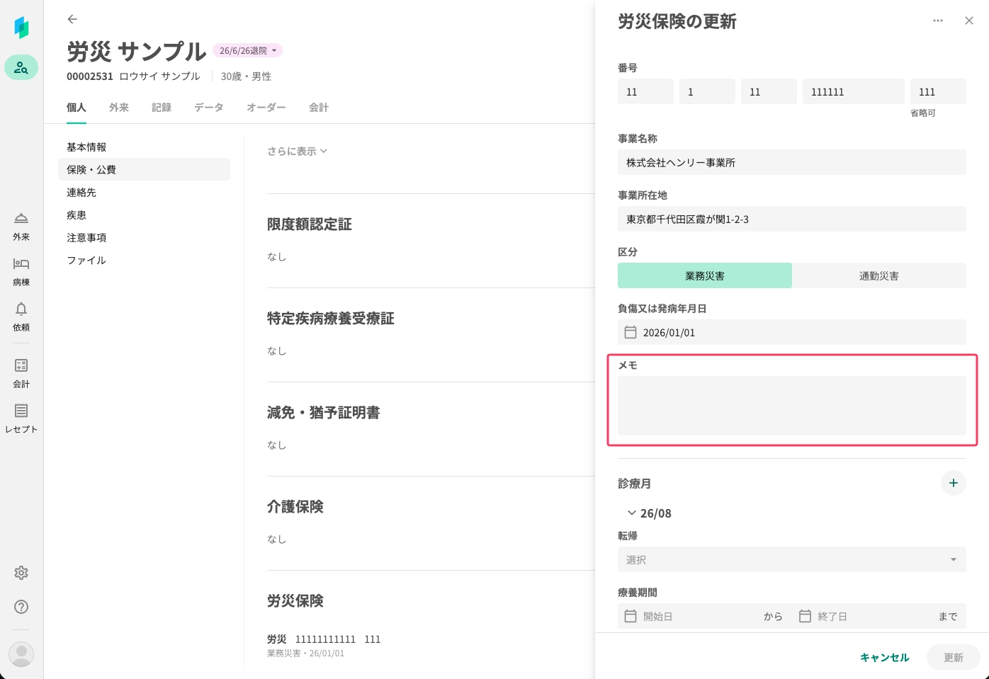Click the 2026/01/01 date field

(x=792, y=332)
